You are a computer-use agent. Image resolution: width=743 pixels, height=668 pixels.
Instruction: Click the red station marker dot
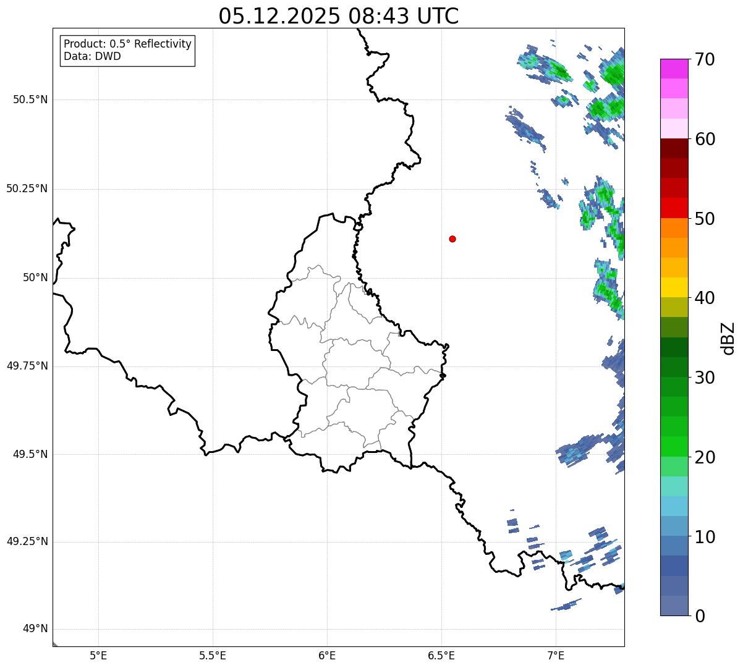tap(452, 239)
